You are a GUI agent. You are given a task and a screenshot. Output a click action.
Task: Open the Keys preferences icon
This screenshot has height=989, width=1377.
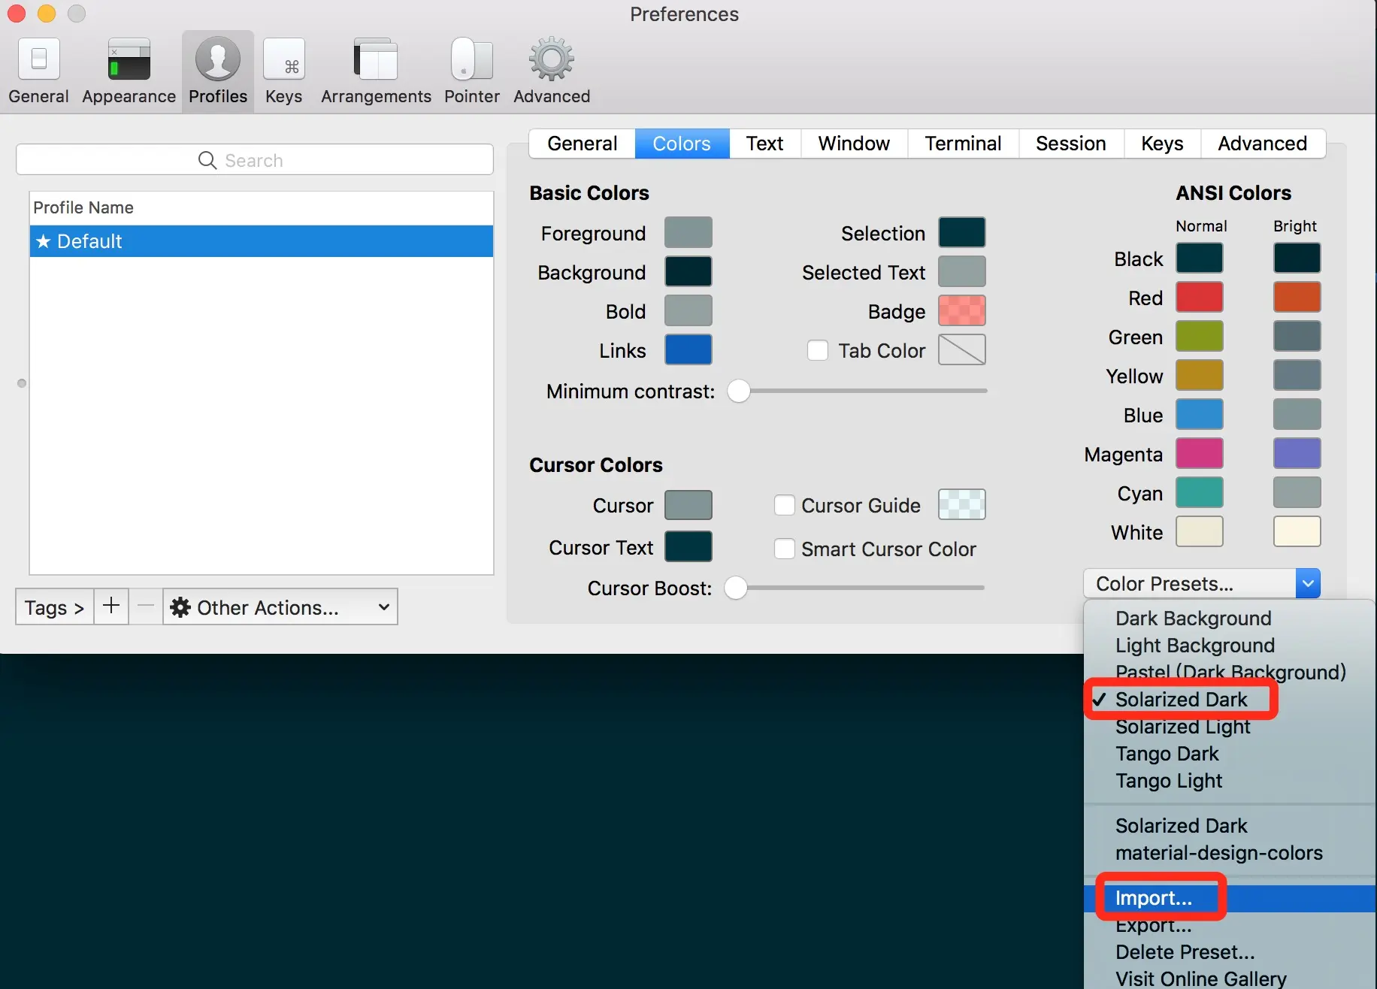(x=283, y=60)
